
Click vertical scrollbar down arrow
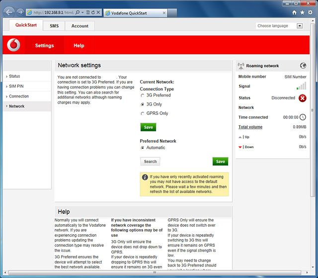(x=313, y=267)
